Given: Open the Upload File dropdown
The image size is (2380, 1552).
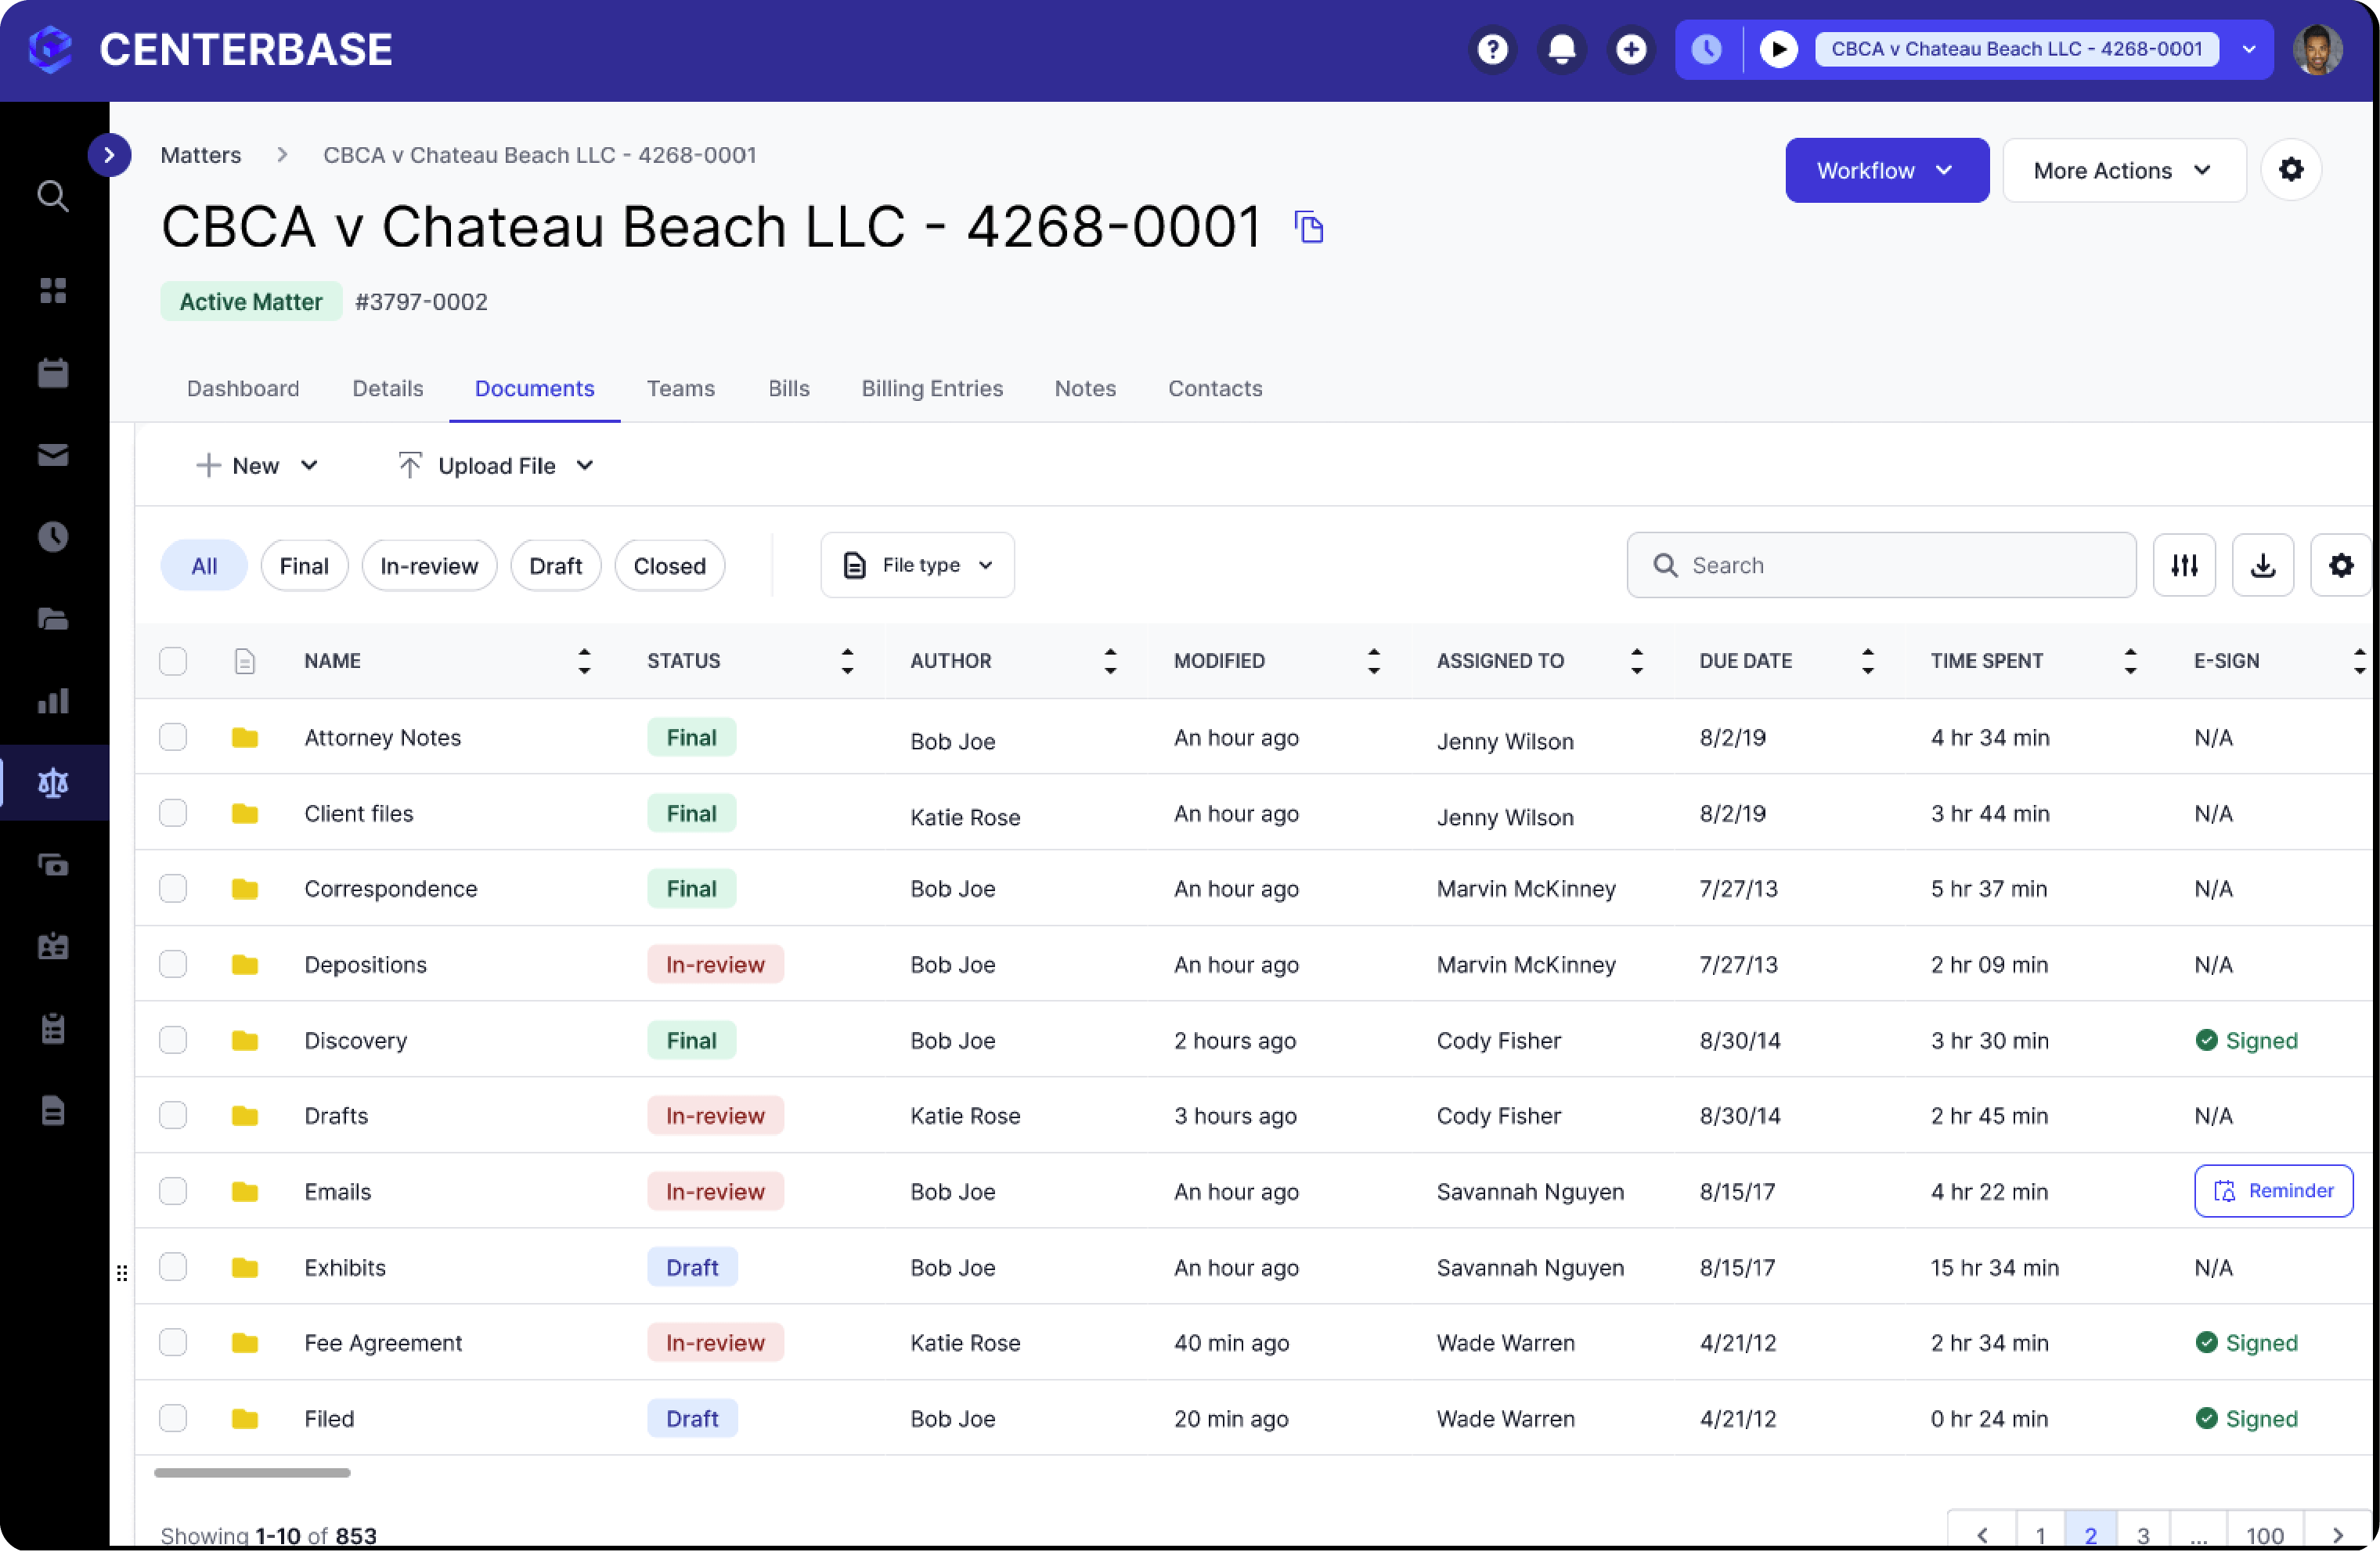Looking at the screenshot, I should 494,465.
